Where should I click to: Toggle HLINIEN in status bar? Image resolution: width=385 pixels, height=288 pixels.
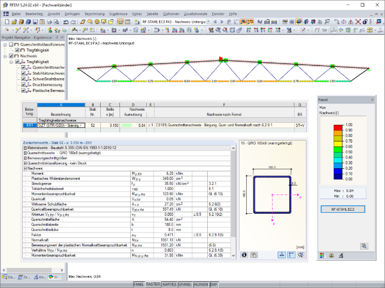point(201,284)
